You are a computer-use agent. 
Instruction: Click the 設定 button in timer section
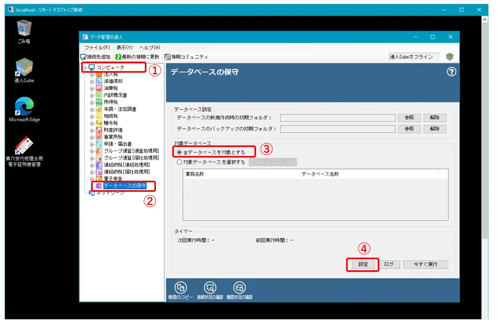coord(363,265)
